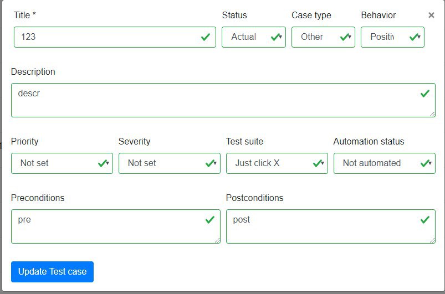Grab the Description textarea resize handle

pyautogui.click(x=432, y=114)
